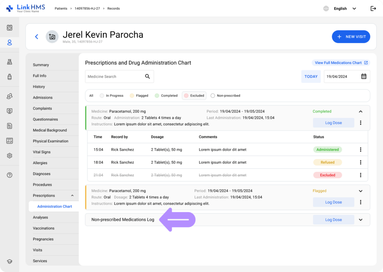Screen dimensions: 383x272
Task: Click the back arrow beside patient name
Action: coord(37,37)
